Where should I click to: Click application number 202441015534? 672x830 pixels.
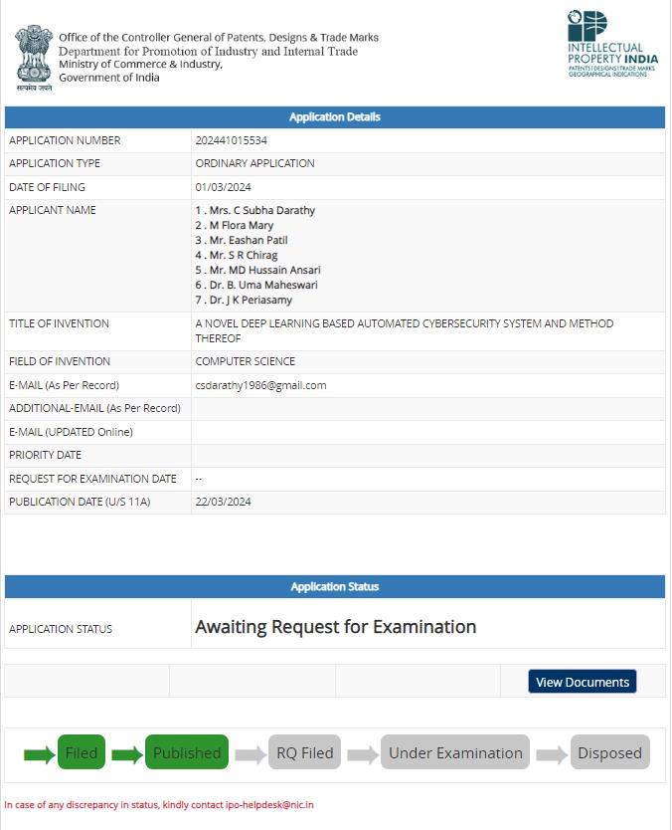231,140
